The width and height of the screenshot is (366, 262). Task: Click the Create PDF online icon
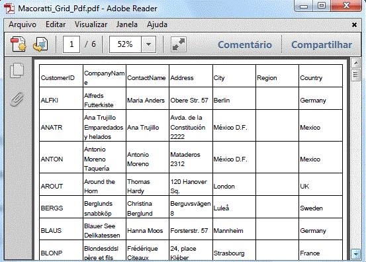(19, 44)
